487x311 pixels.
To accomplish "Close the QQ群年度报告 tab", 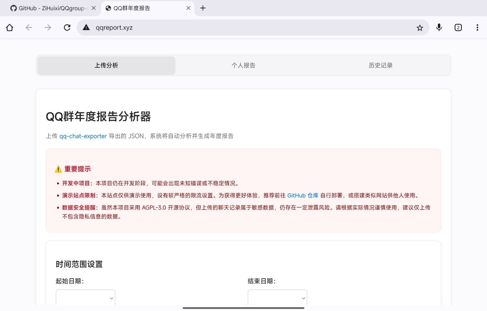I will click(x=188, y=8).
